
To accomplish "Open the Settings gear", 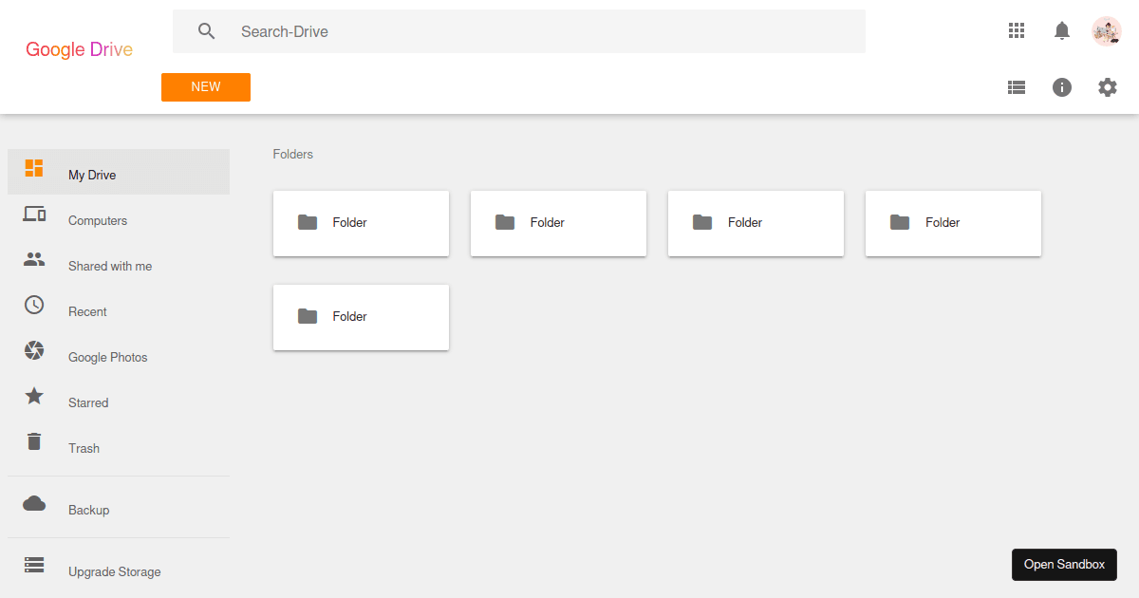I will (x=1107, y=86).
